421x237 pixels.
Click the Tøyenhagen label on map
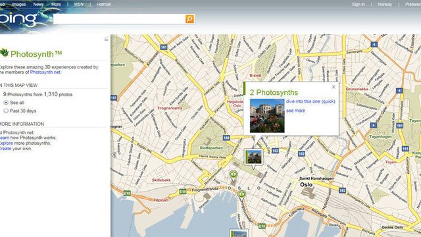click(380, 136)
